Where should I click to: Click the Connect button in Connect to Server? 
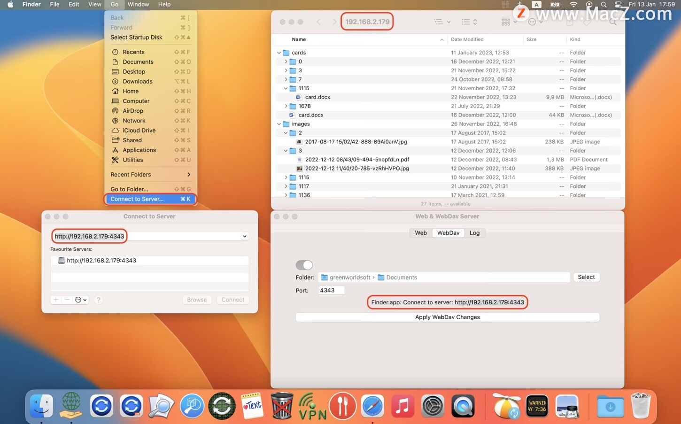tap(233, 300)
